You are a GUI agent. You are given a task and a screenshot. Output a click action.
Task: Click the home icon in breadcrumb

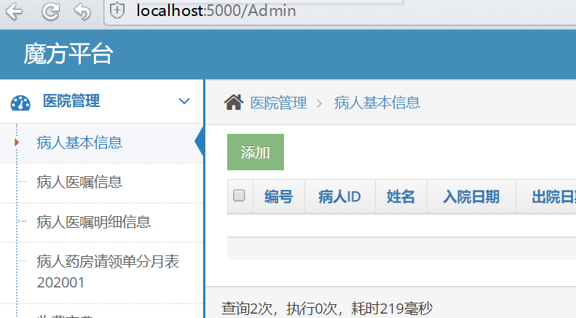(x=233, y=103)
